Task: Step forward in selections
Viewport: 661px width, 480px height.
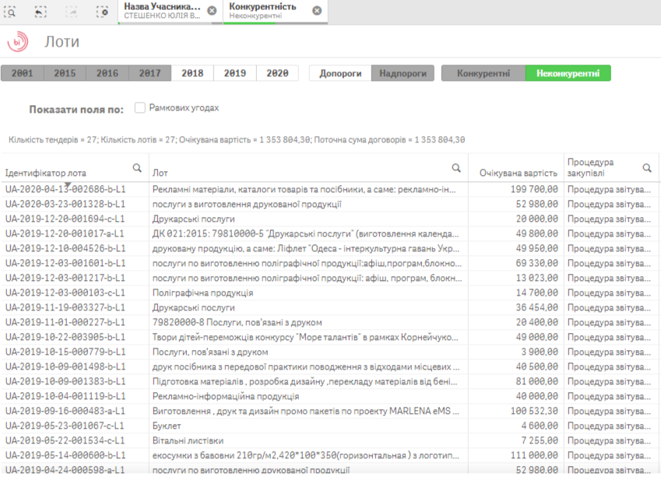Action: [x=72, y=12]
